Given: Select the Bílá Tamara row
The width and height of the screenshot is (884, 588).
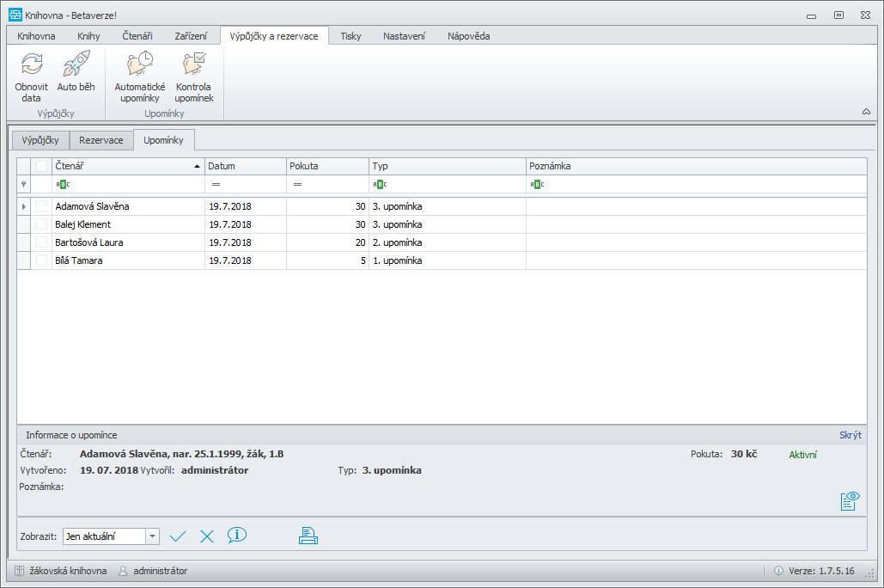Looking at the screenshot, I should (x=442, y=260).
